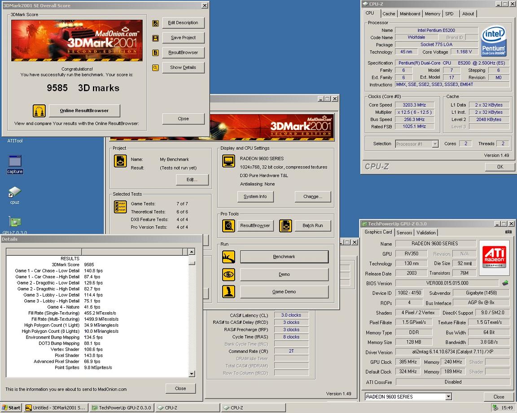Switch to the Mainboard tab in CPU-Z
Viewport: 517px width, 413px height.
pyautogui.click(x=410, y=14)
